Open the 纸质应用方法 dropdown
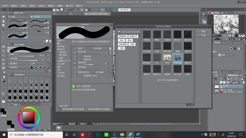 click(101, 72)
